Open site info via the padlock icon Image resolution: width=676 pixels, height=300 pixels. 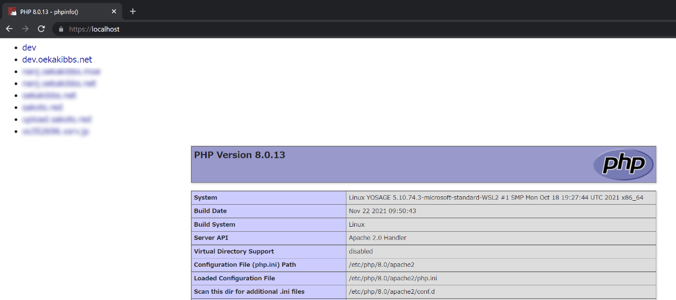[x=61, y=29]
